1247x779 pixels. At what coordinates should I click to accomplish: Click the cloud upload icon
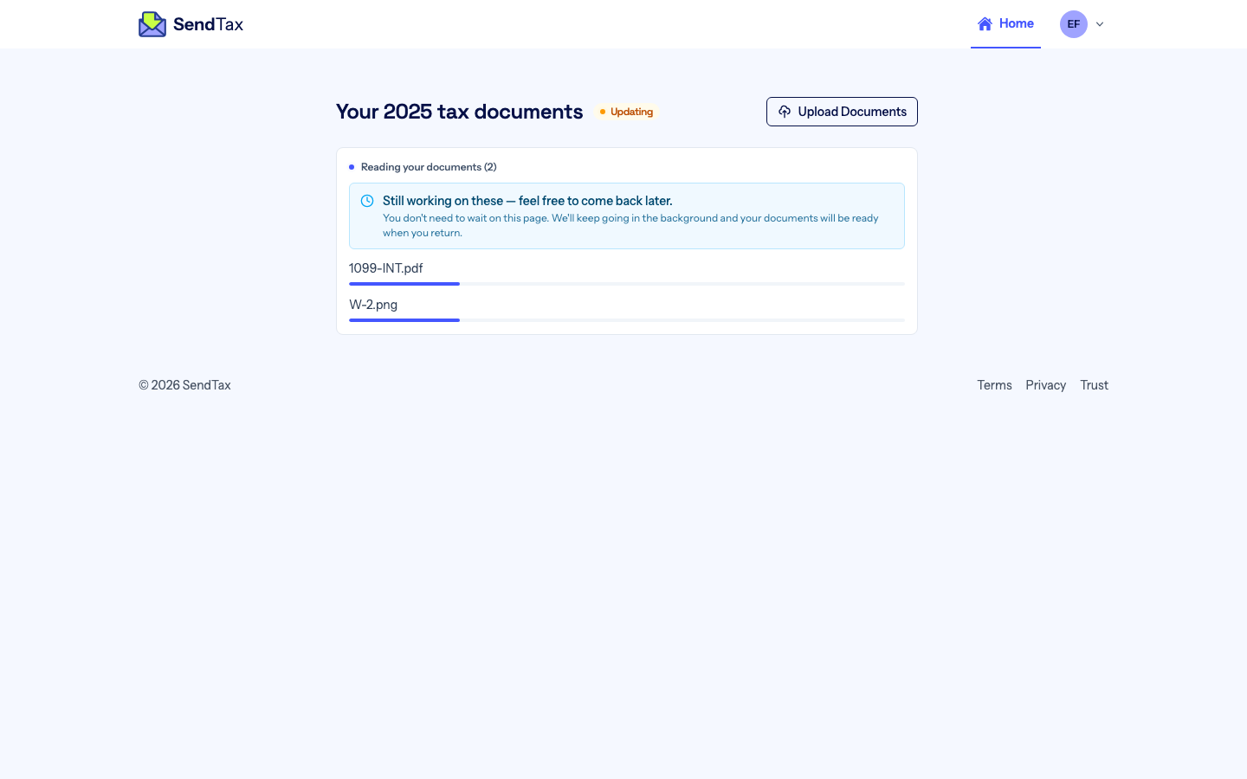(x=785, y=112)
